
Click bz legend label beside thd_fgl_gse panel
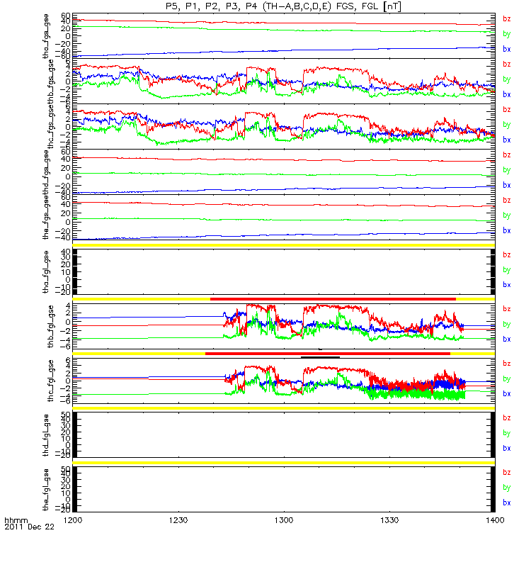click(x=506, y=417)
